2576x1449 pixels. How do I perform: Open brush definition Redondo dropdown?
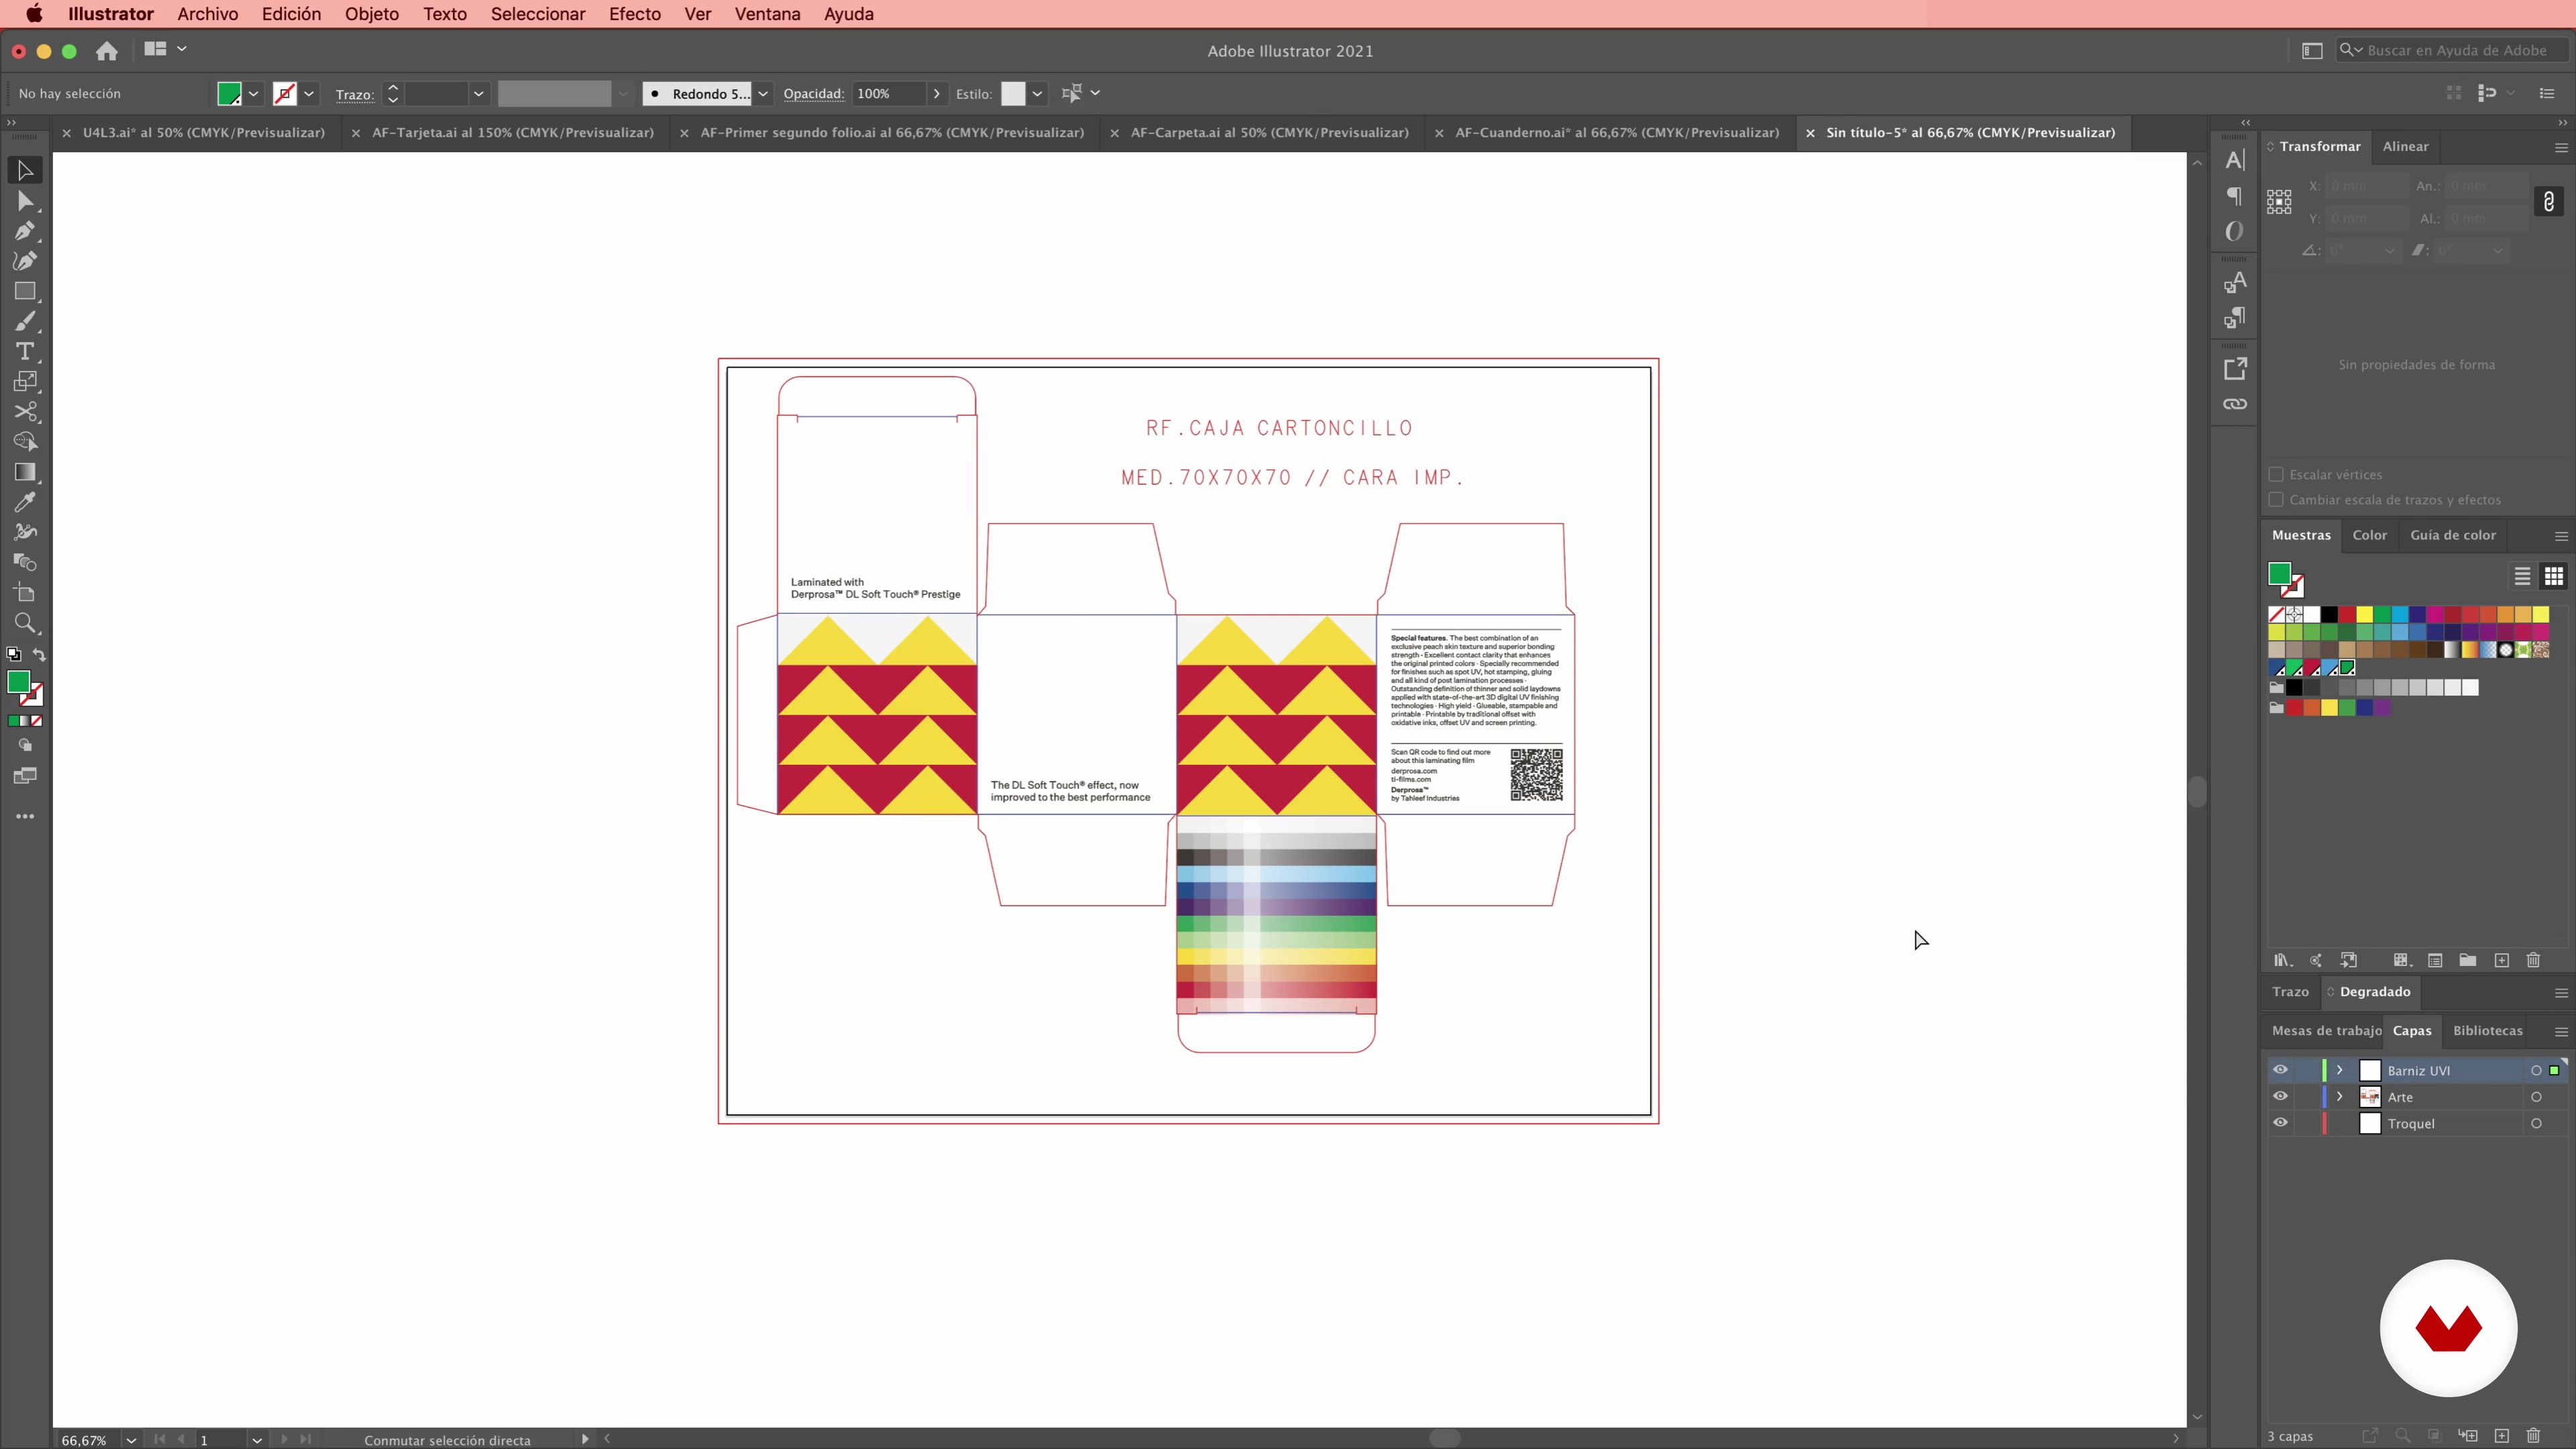(762, 93)
